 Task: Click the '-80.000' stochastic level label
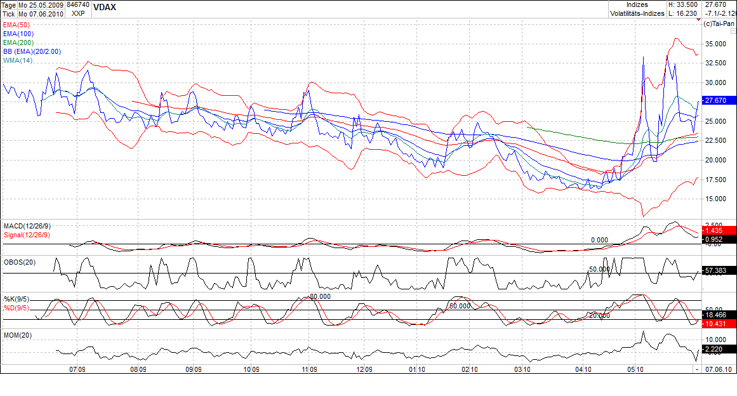coord(319,297)
